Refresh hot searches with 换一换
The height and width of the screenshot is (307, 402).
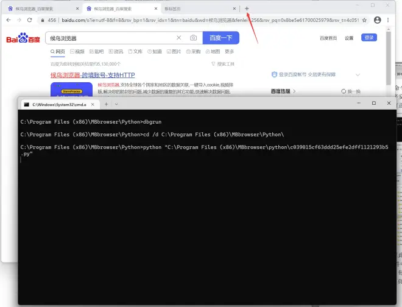(x=351, y=91)
